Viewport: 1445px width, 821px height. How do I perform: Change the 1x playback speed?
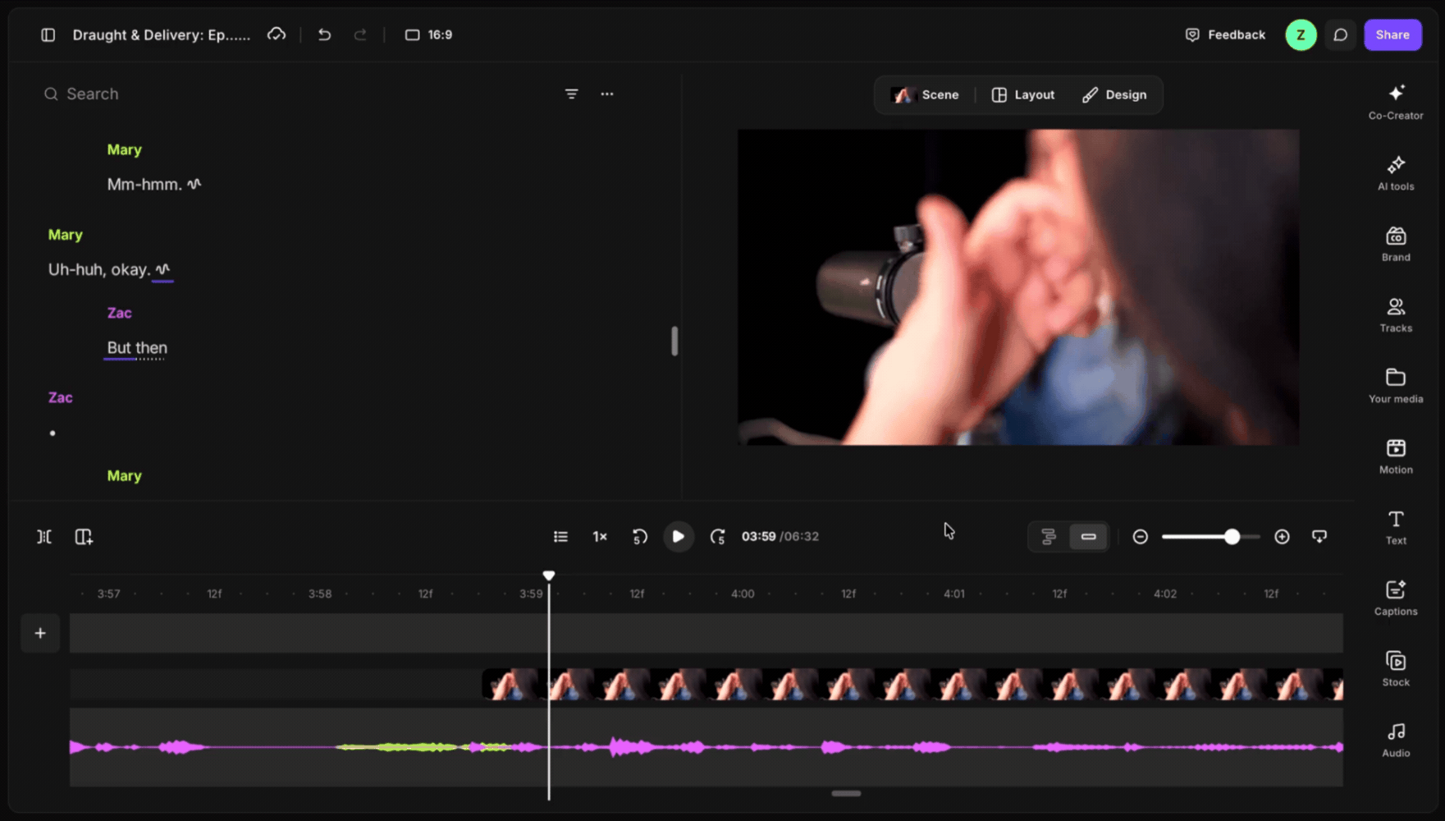[x=600, y=536]
